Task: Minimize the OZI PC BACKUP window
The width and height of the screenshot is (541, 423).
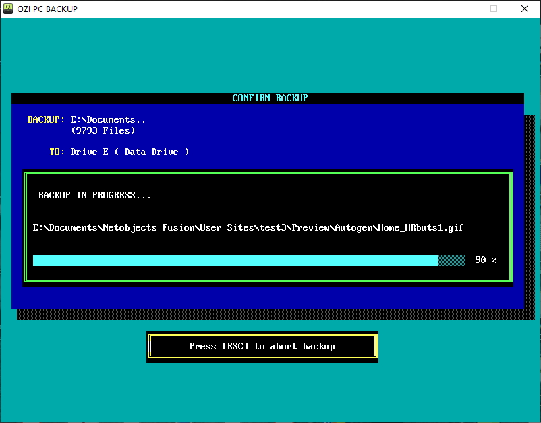Action: tap(463, 9)
